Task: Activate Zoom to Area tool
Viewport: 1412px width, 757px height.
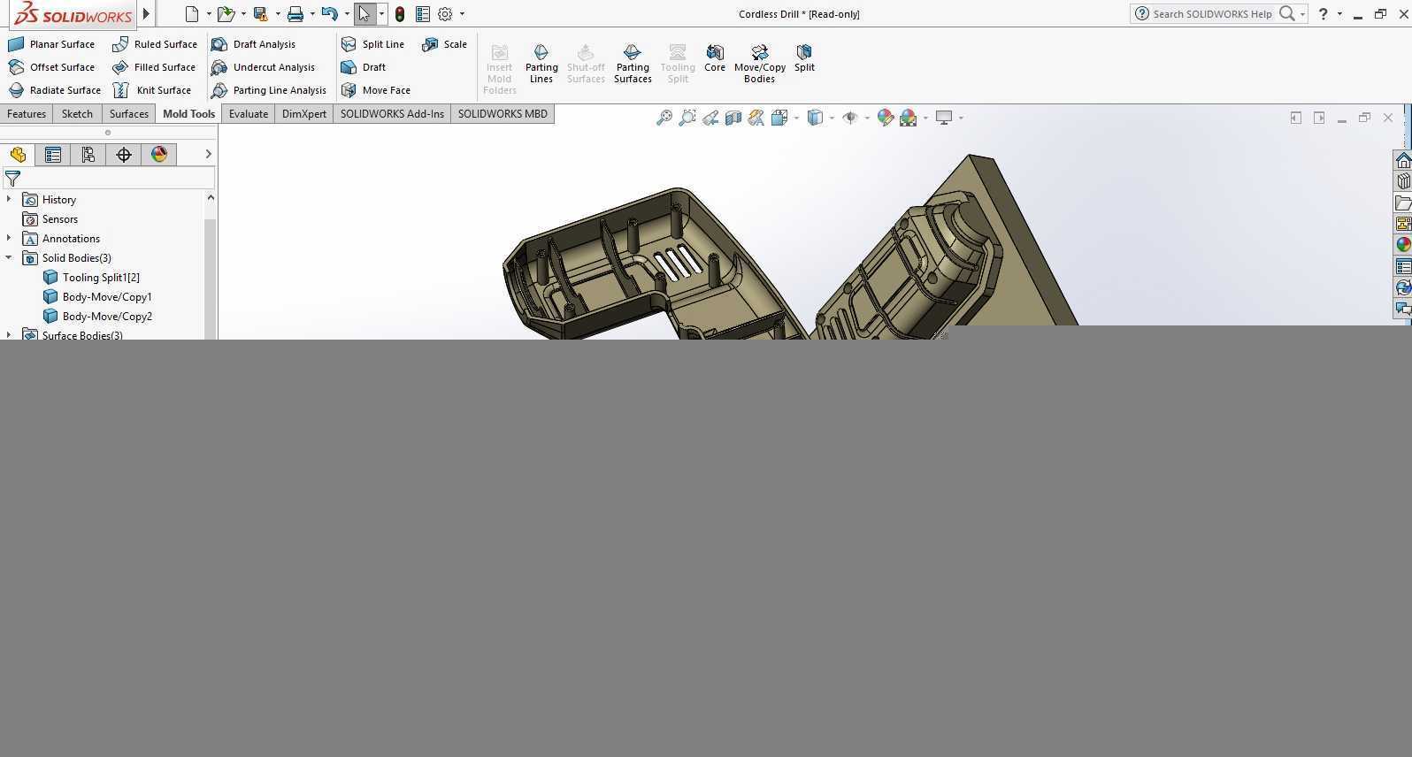Action: [x=687, y=118]
